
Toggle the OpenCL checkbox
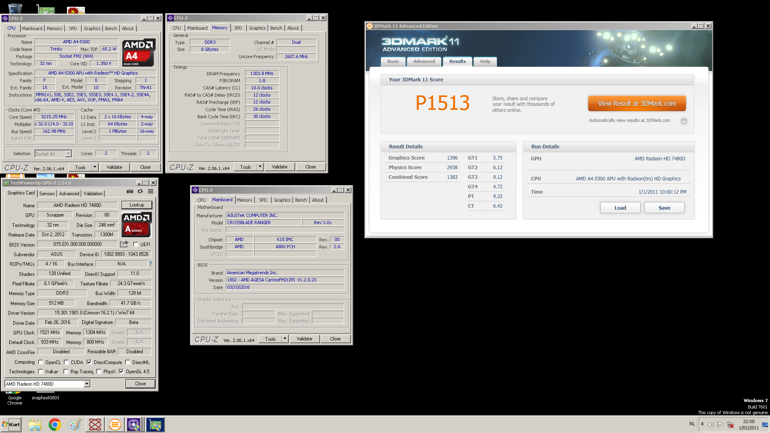[x=41, y=362]
